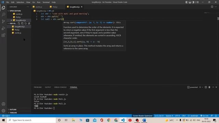Open the new terminal launch profile dropdown
Image resolution: width=219 pixels, height=123 pixels.
click(x=202, y=87)
